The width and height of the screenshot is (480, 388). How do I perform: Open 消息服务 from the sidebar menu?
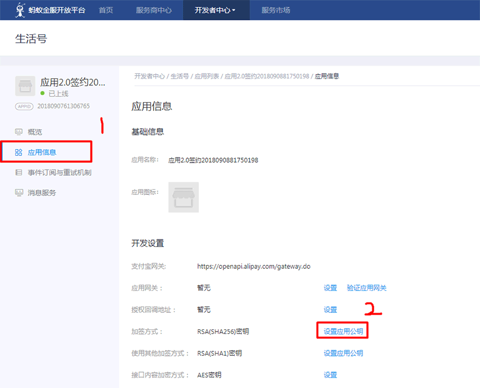pos(42,193)
